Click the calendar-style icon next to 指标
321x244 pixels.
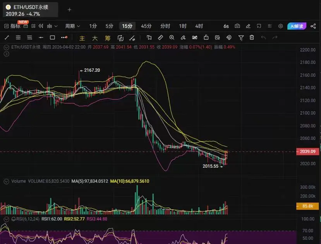point(26,26)
